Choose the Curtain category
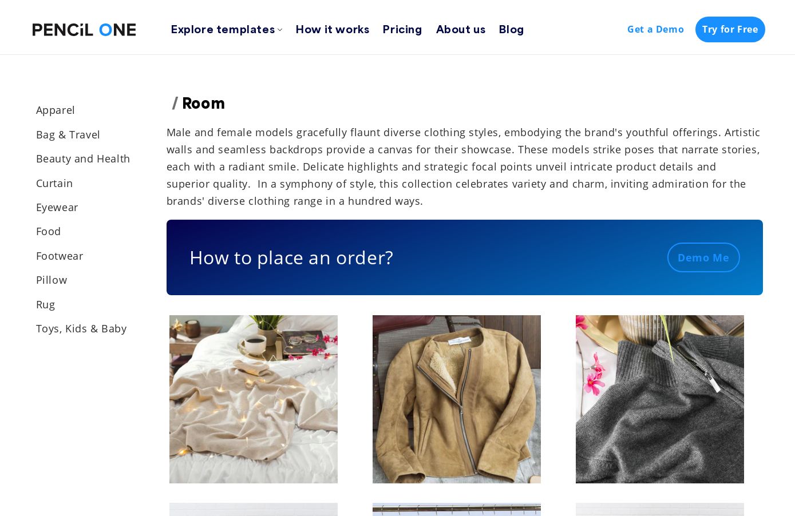795x516 pixels. (54, 183)
